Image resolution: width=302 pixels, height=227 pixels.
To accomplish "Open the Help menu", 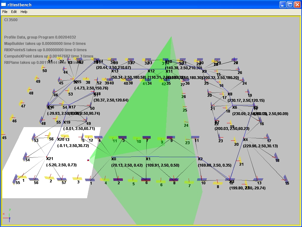I will (24, 12).
